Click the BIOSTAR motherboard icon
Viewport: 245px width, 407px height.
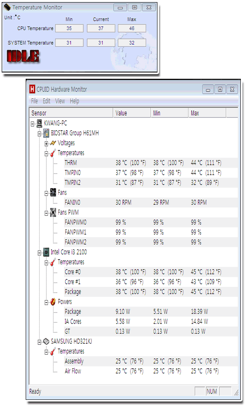(46, 133)
